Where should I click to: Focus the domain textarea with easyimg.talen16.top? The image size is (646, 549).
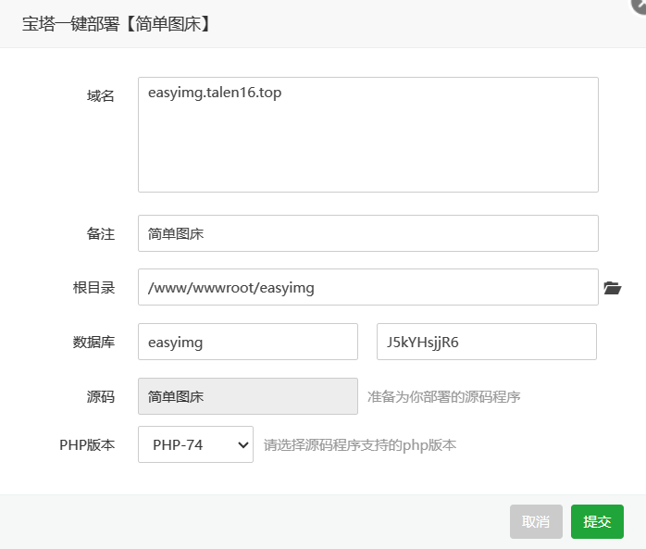point(367,134)
